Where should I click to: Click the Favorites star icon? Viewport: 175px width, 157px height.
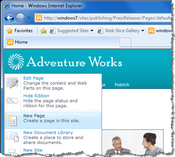click(x=10, y=31)
